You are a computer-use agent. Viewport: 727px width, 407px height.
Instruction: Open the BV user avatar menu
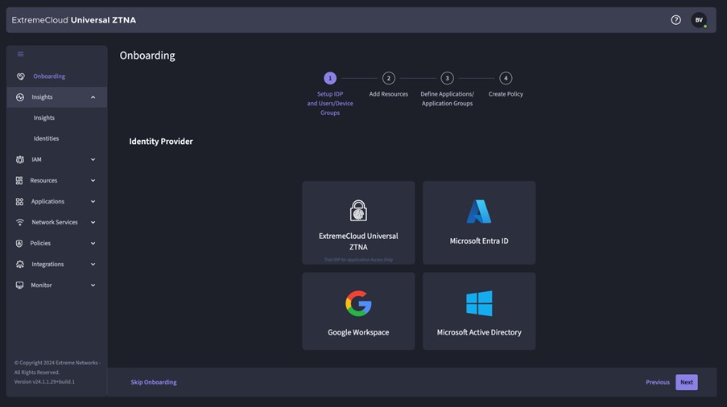click(699, 20)
